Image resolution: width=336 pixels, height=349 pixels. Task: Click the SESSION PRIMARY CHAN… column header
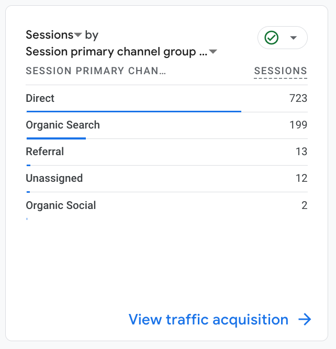pos(96,71)
